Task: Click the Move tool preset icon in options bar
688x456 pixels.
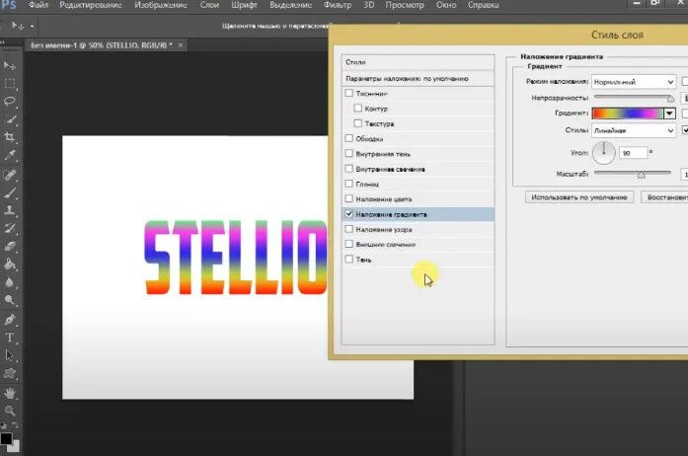Action: (x=18, y=27)
